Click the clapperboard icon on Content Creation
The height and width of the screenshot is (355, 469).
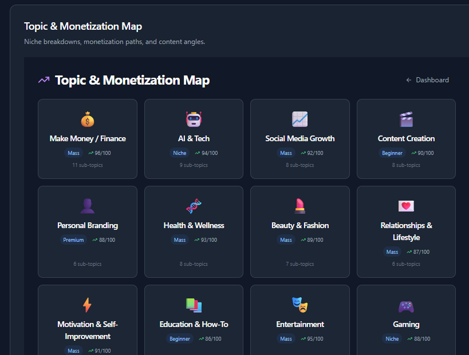click(406, 119)
